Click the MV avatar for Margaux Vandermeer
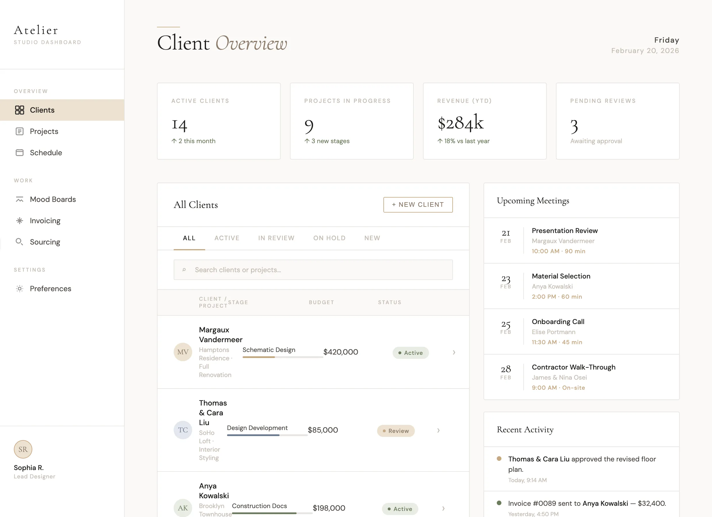Image resolution: width=712 pixels, height=517 pixels. click(x=183, y=352)
